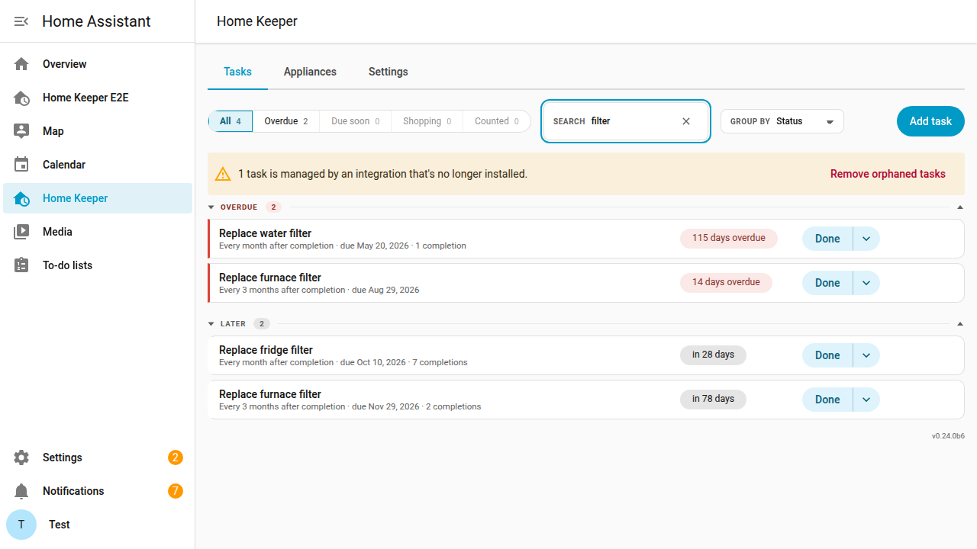The width and height of the screenshot is (977, 549).
Task: Click the orphaned integration warning message text
Action: click(382, 174)
